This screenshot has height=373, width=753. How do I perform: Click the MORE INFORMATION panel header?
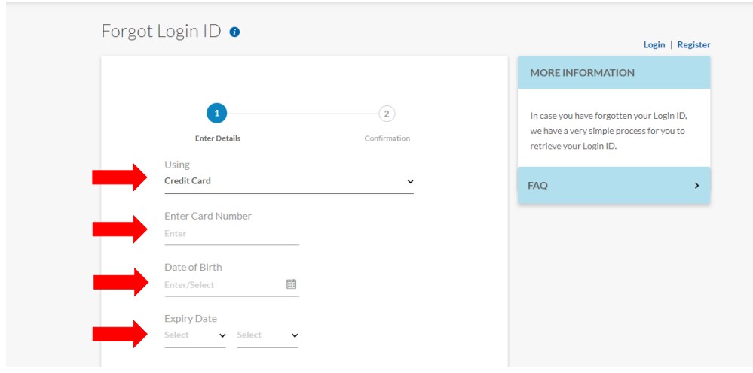coord(614,73)
